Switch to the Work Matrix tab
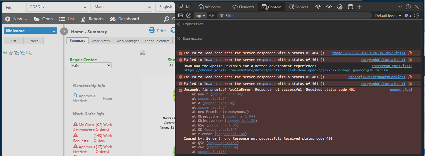Image resolution: width=425 pixels, height=156 pixels. [x=101, y=41]
